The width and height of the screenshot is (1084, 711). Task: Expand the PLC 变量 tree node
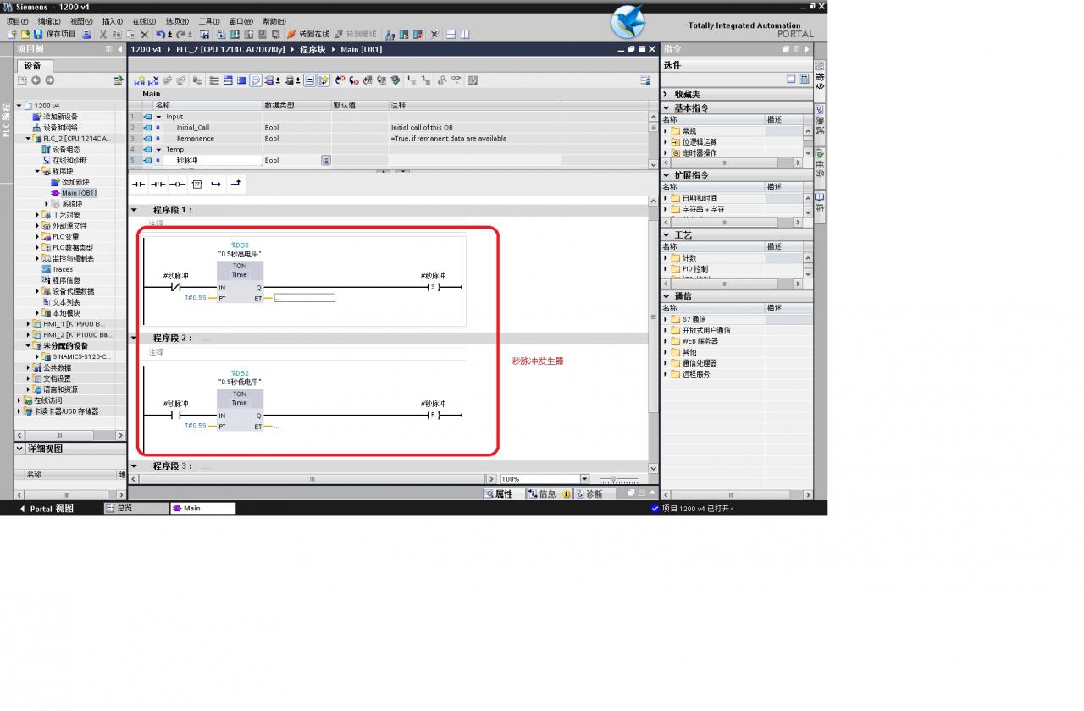point(37,237)
